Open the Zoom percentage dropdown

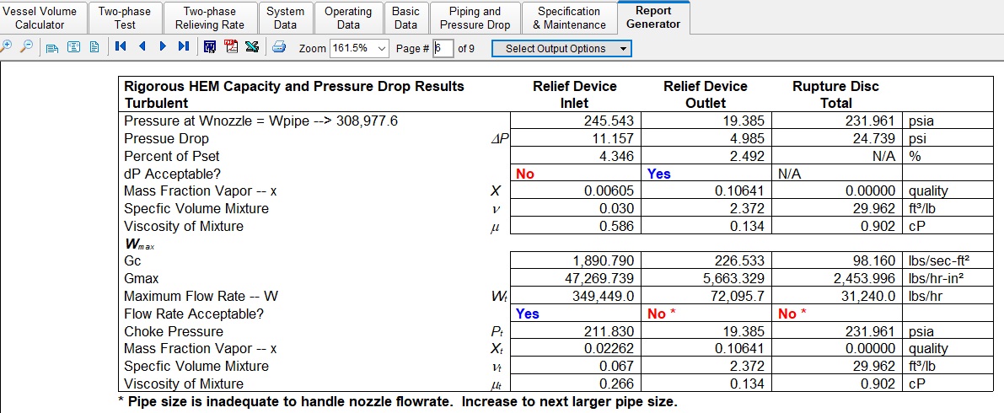point(382,49)
